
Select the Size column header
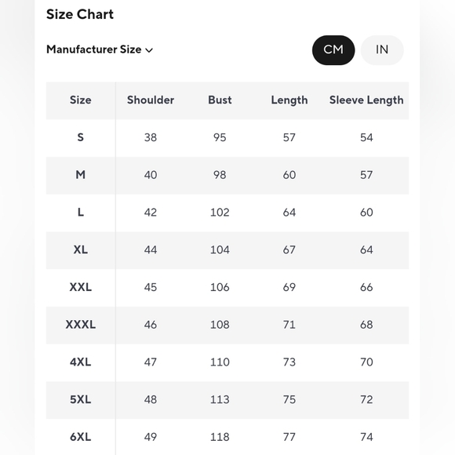pos(80,100)
